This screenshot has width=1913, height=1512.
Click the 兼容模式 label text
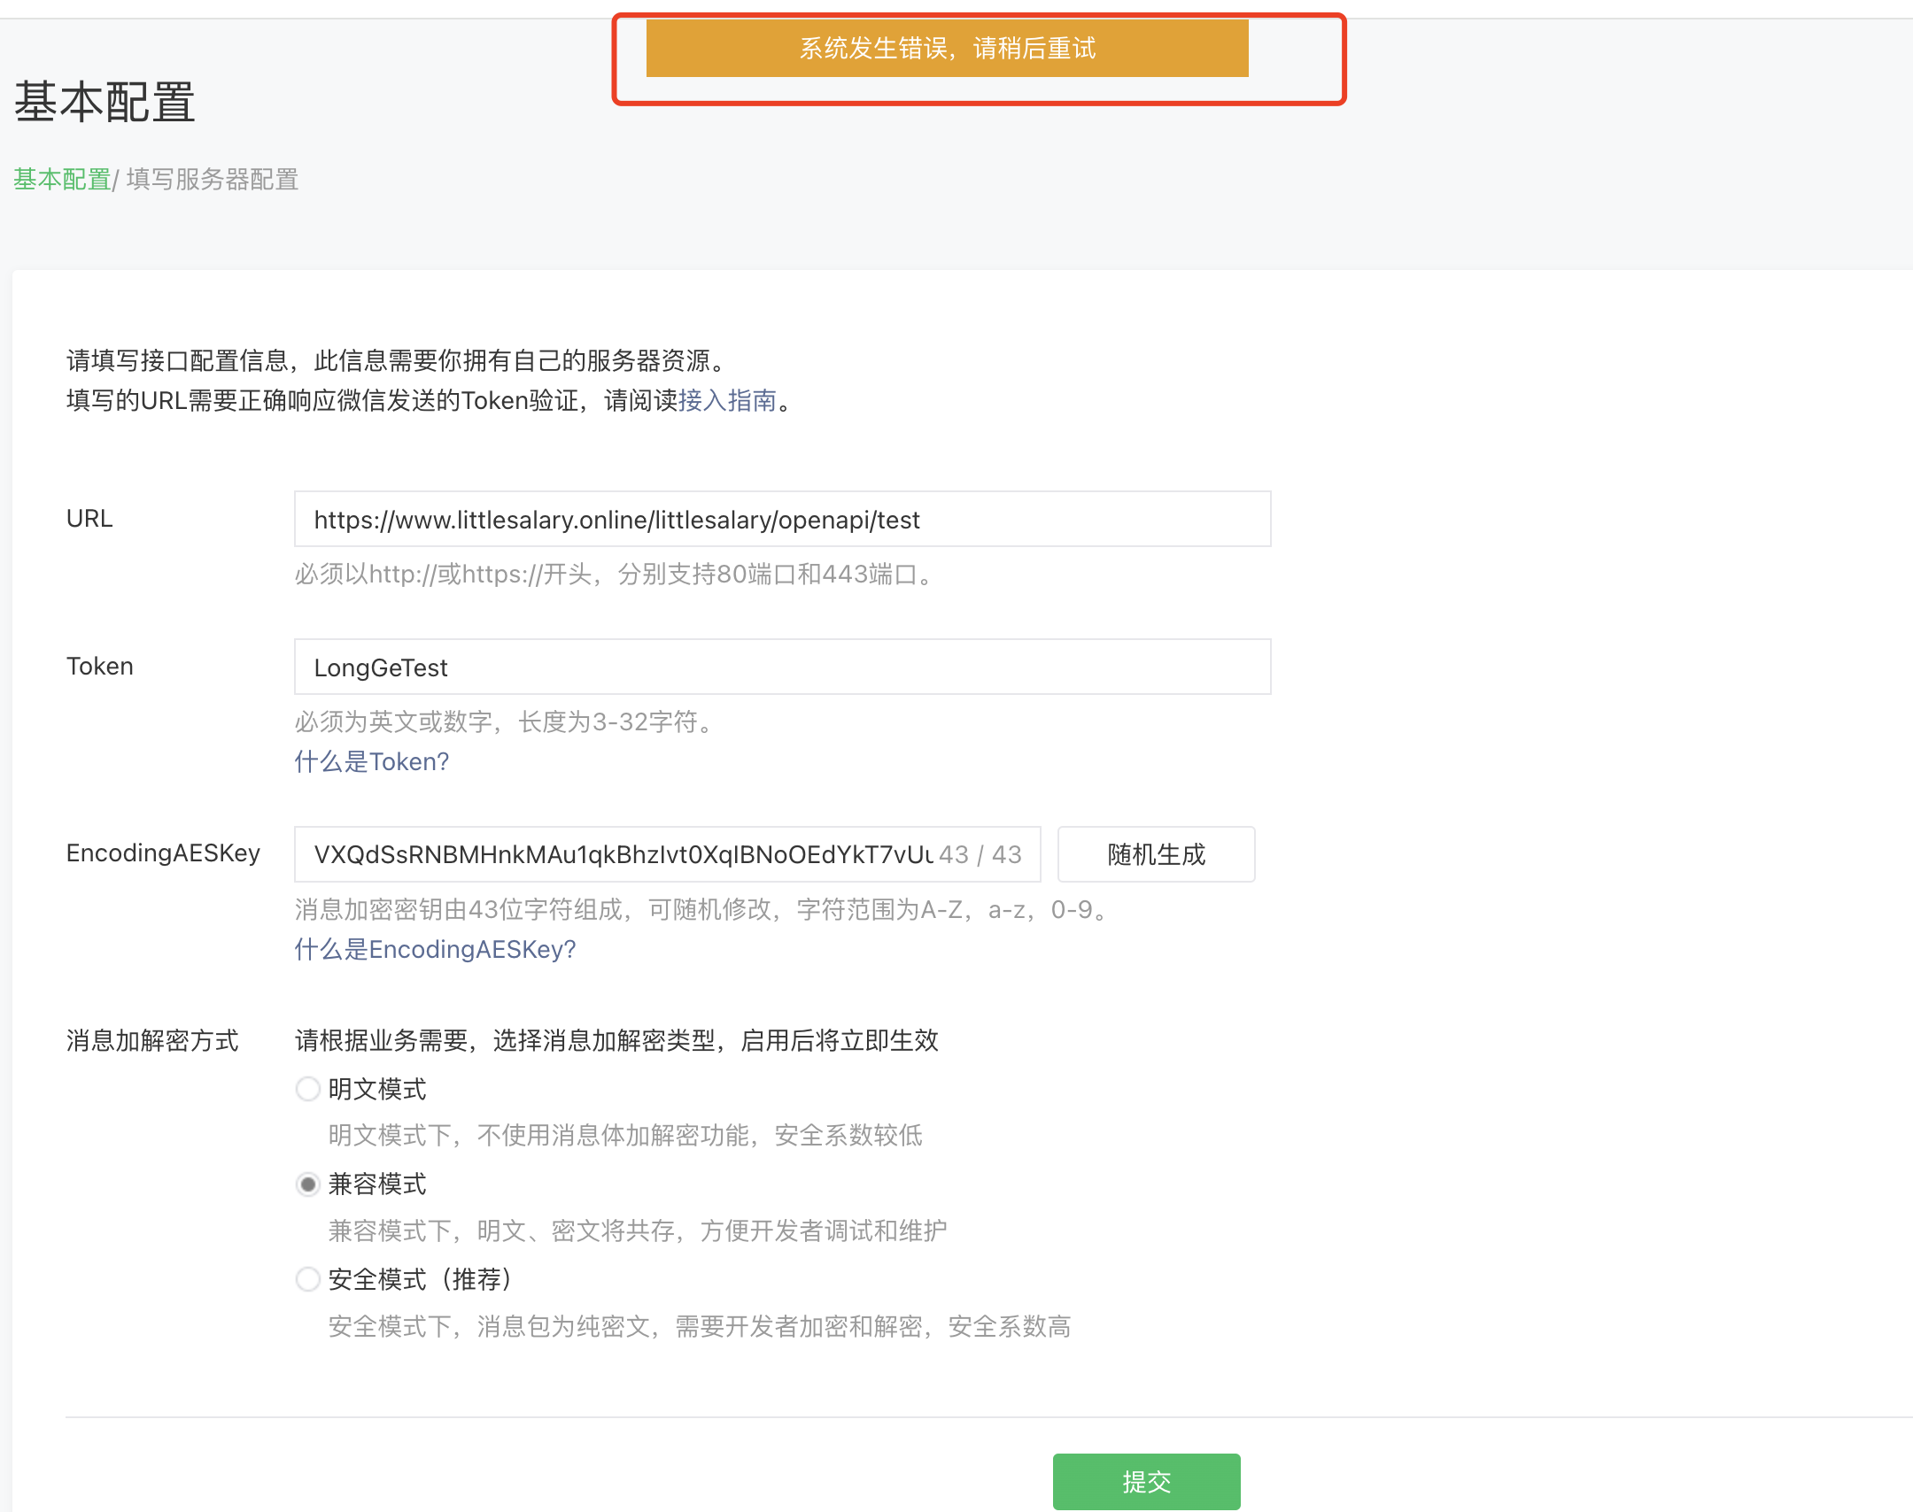tap(377, 1184)
